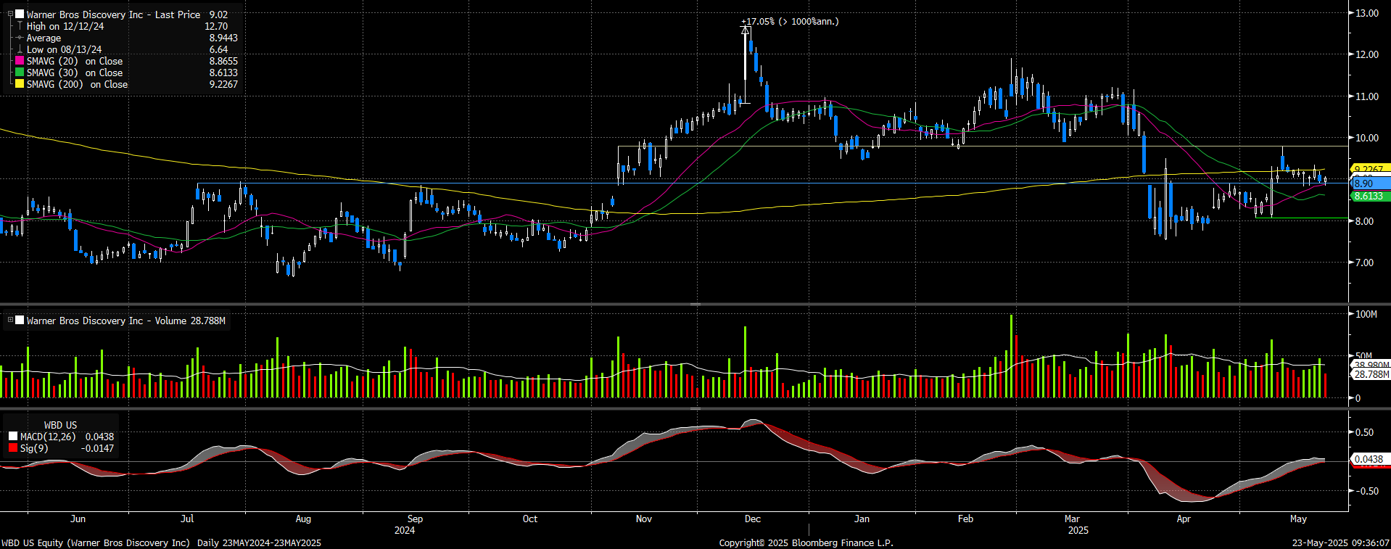Click 'Warner Bros Discovery Inc - Volume 28.788M' label
The height and width of the screenshot is (549, 1391).
pos(126,321)
